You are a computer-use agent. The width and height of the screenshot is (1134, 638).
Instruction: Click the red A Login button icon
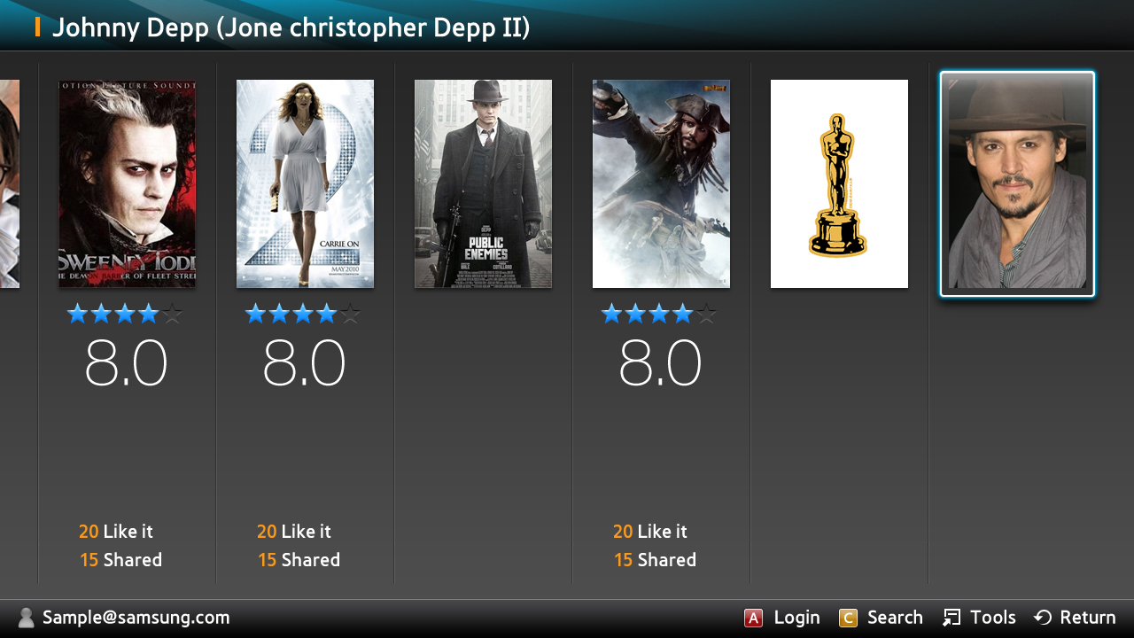(753, 618)
